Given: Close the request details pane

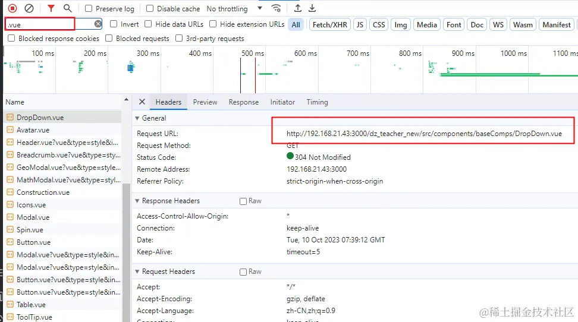Looking at the screenshot, I should [142, 102].
